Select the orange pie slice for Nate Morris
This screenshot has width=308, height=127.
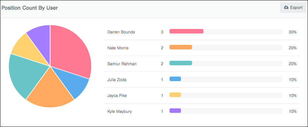(x=50, y=92)
